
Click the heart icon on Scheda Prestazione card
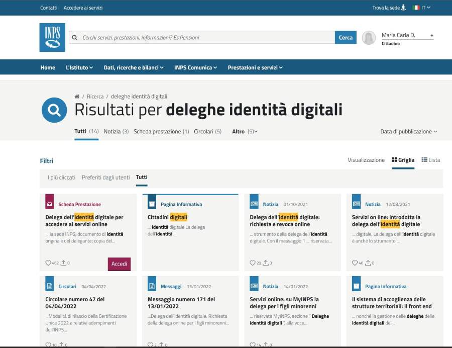click(x=48, y=263)
